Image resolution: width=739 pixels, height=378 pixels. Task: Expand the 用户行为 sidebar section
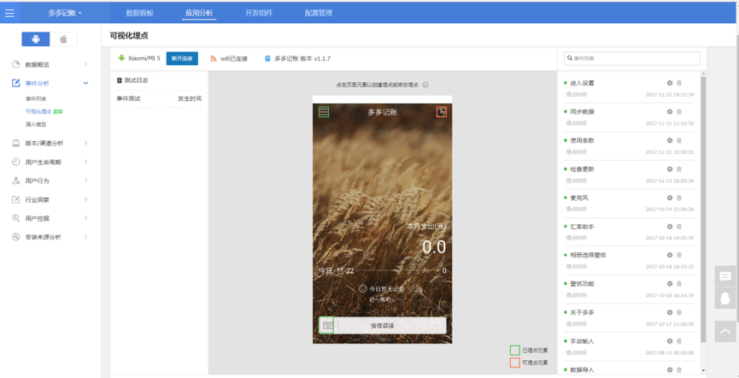click(50, 180)
